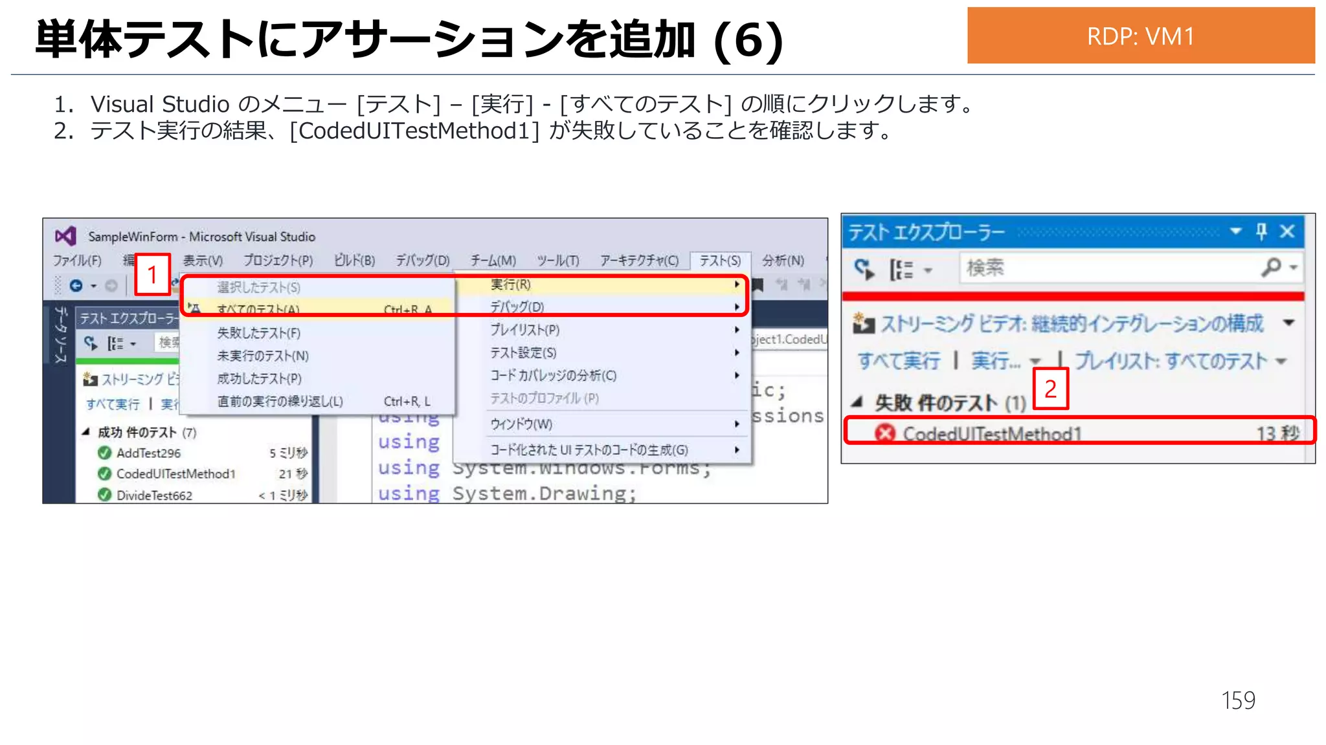Choose 失敗したテスト(F) in the run submenu

[x=317, y=333]
